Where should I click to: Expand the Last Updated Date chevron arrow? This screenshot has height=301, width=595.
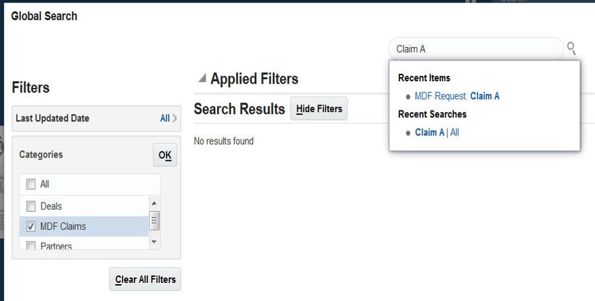point(175,119)
